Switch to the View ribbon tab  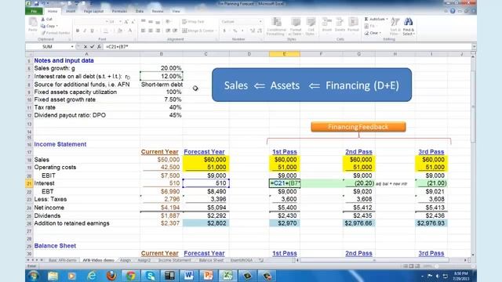pos(176,11)
